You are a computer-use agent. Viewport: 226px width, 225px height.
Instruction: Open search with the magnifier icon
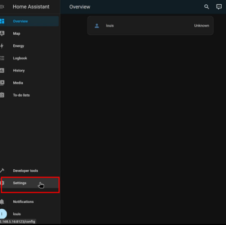[207, 7]
